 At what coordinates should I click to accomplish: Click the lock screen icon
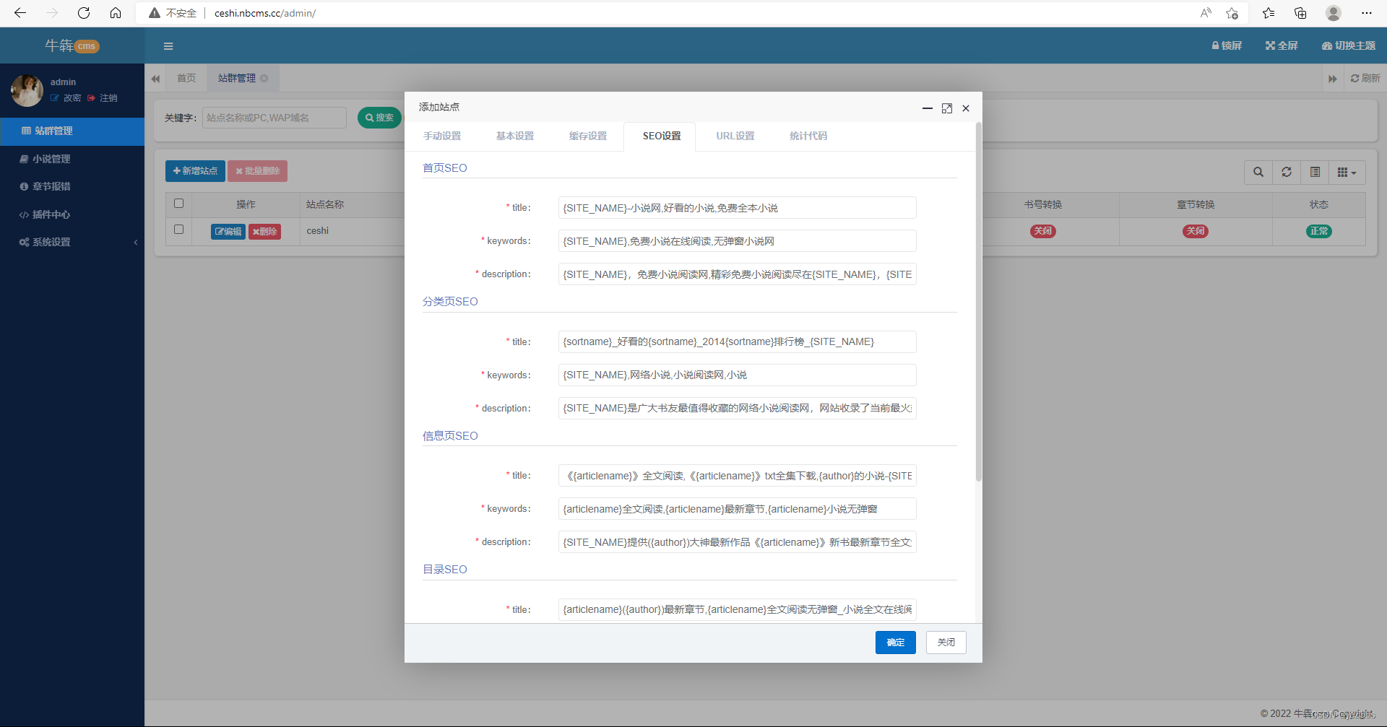click(x=1226, y=45)
